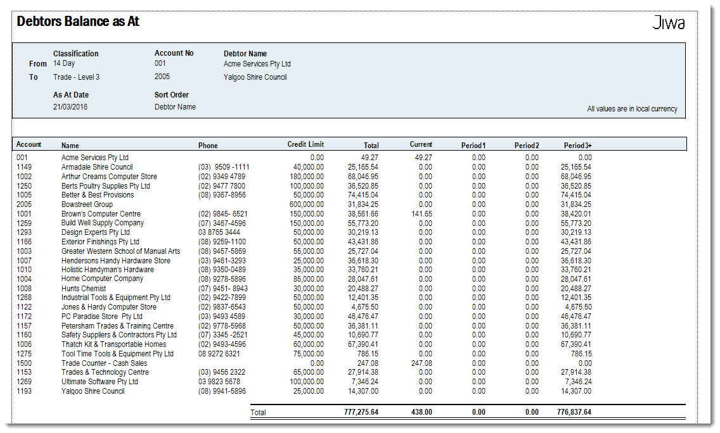Click phone number (08) 9941-5896
720x433 pixels.
(222, 391)
